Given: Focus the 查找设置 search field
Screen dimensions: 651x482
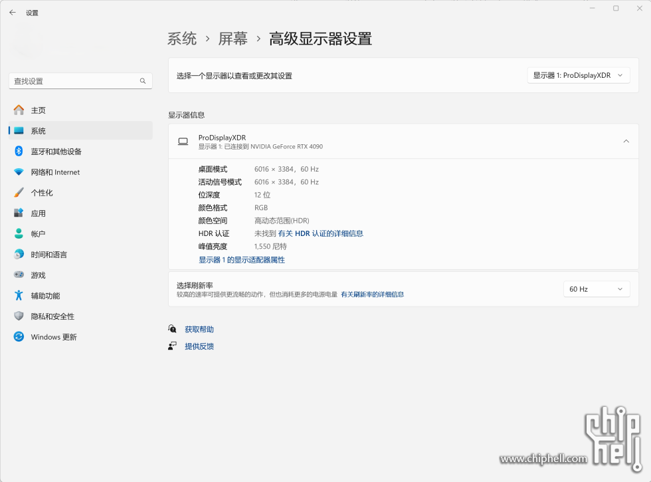Looking at the screenshot, I should pyautogui.click(x=80, y=81).
